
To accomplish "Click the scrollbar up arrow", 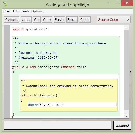I will (126, 27).
